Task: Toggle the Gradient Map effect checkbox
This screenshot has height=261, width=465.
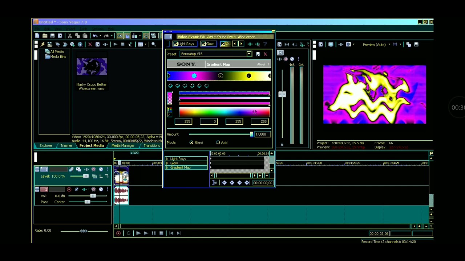Action: pyautogui.click(x=223, y=44)
